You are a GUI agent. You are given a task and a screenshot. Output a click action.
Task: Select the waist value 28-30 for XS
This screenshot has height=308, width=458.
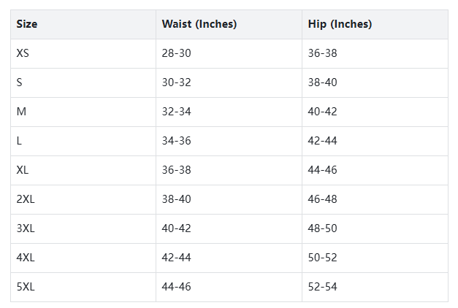176,53
